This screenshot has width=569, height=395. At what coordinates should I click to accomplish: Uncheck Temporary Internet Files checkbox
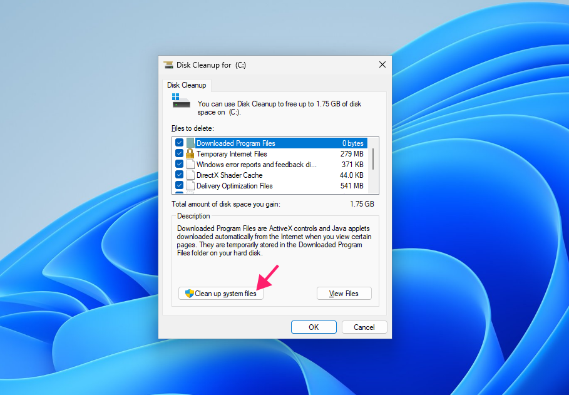coord(179,153)
